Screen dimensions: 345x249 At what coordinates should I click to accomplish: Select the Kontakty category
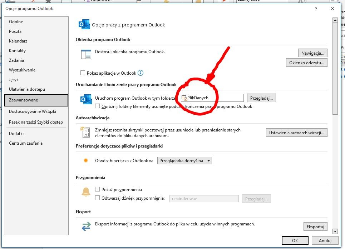pos(36,51)
